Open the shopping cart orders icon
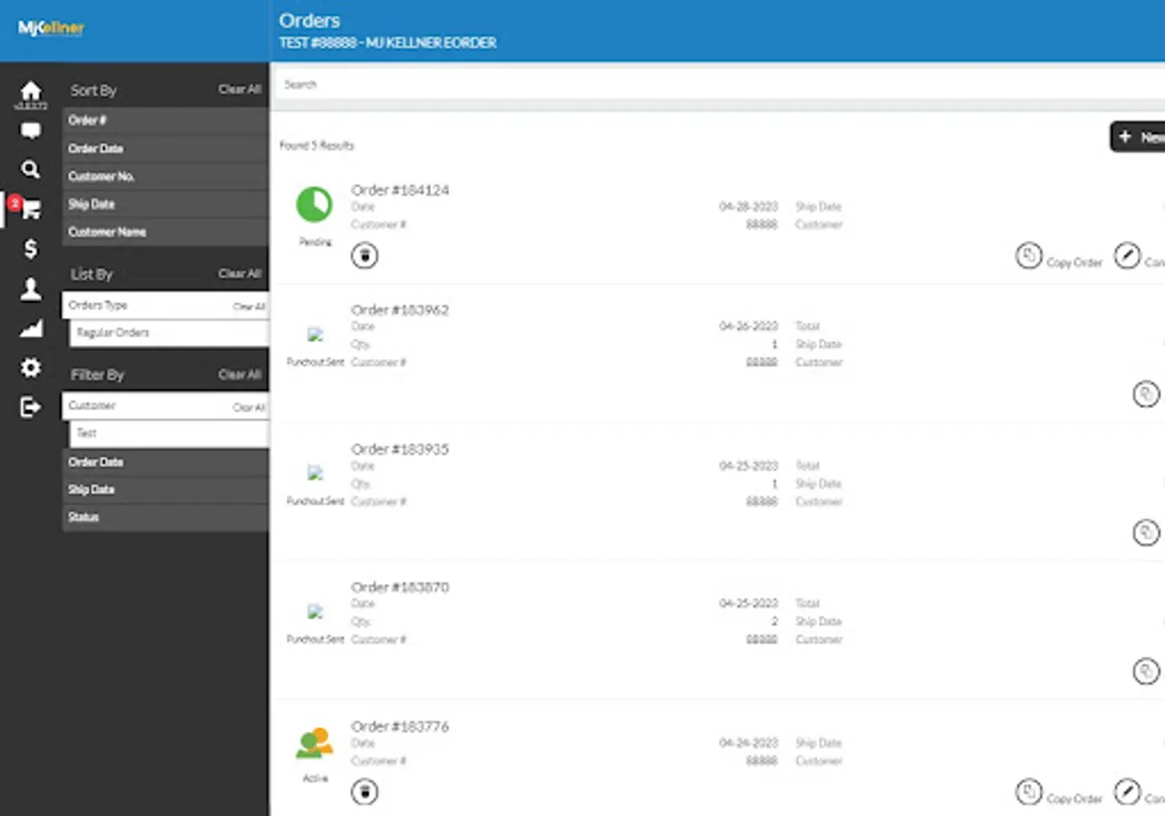This screenshot has width=1165, height=816. click(x=31, y=209)
